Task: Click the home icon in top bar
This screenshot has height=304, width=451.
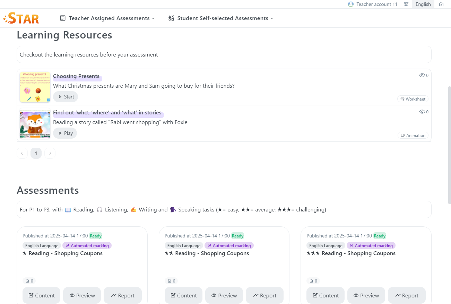Action: (x=441, y=4)
